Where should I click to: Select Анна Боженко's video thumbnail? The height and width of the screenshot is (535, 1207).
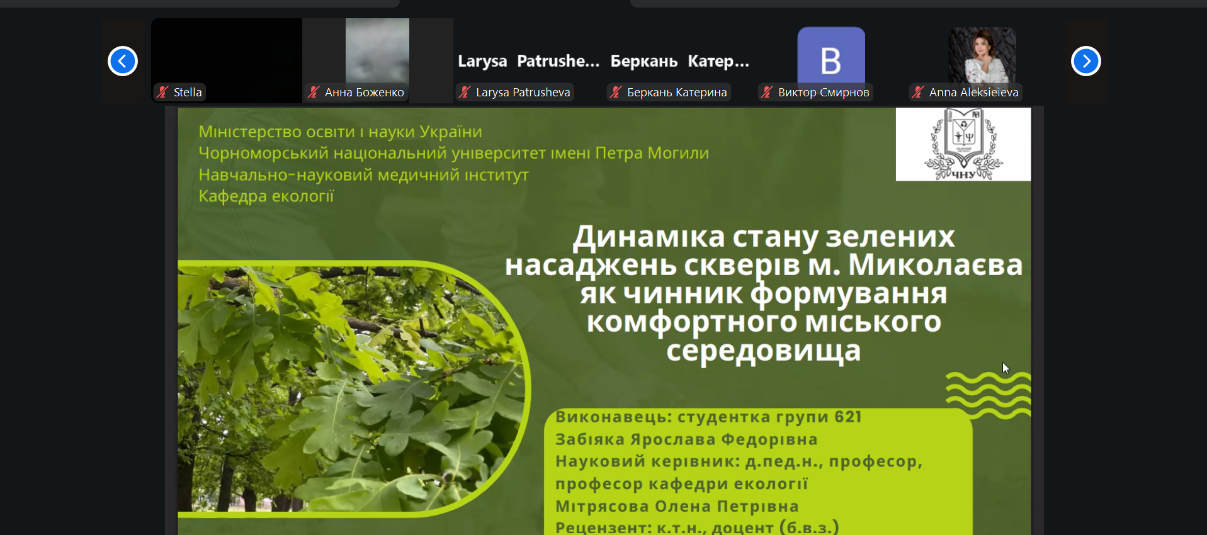pos(377,50)
